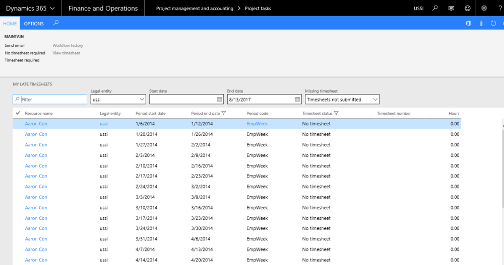Open the End date calendar picker
Viewport: 504px width, 265px height.
tap(297, 100)
